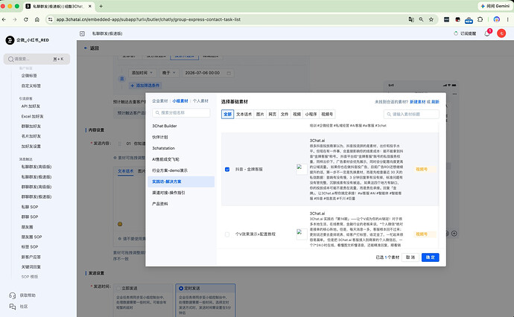514x317 pixels.
Task: Open the red user avatar menu
Action: 501,33
